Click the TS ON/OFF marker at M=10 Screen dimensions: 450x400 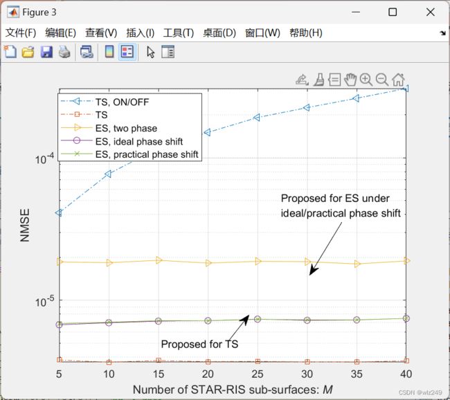tap(109, 174)
